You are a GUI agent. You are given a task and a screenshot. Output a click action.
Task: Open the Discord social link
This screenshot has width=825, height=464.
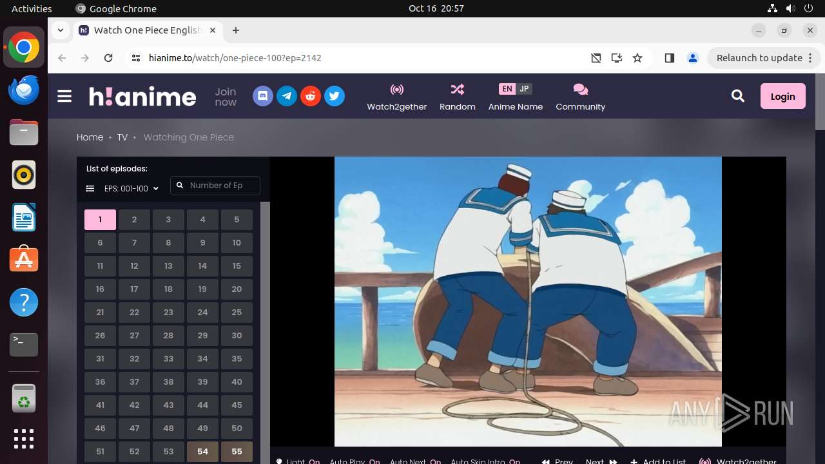(262, 96)
